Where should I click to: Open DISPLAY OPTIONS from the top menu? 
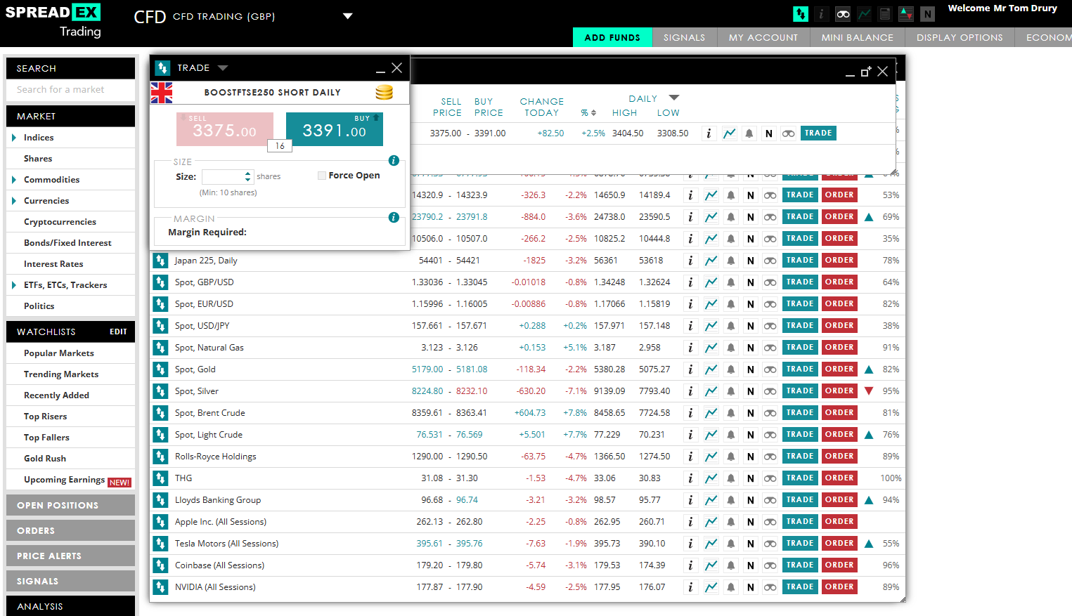[959, 37]
